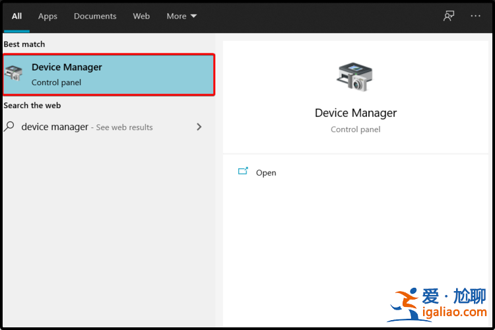Select Device Manager title in Best match
Image resolution: width=495 pixels, height=330 pixels.
67,67
